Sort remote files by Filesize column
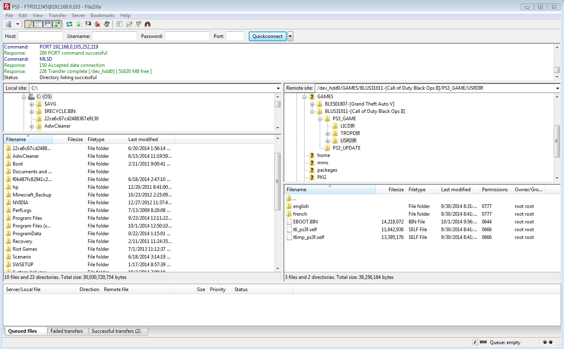The height and width of the screenshot is (349, 564). [390, 190]
